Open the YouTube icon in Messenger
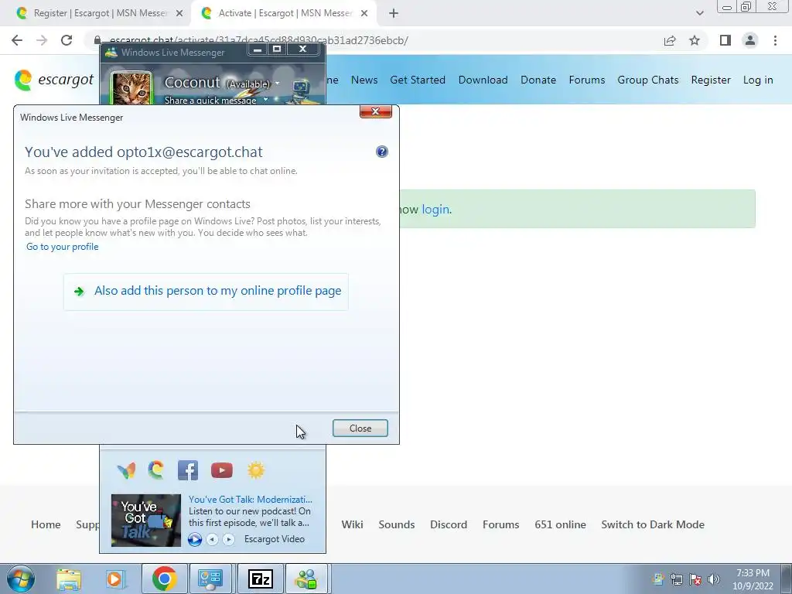Image resolution: width=792 pixels, height=594 pixels. click(x=222, y=469)
